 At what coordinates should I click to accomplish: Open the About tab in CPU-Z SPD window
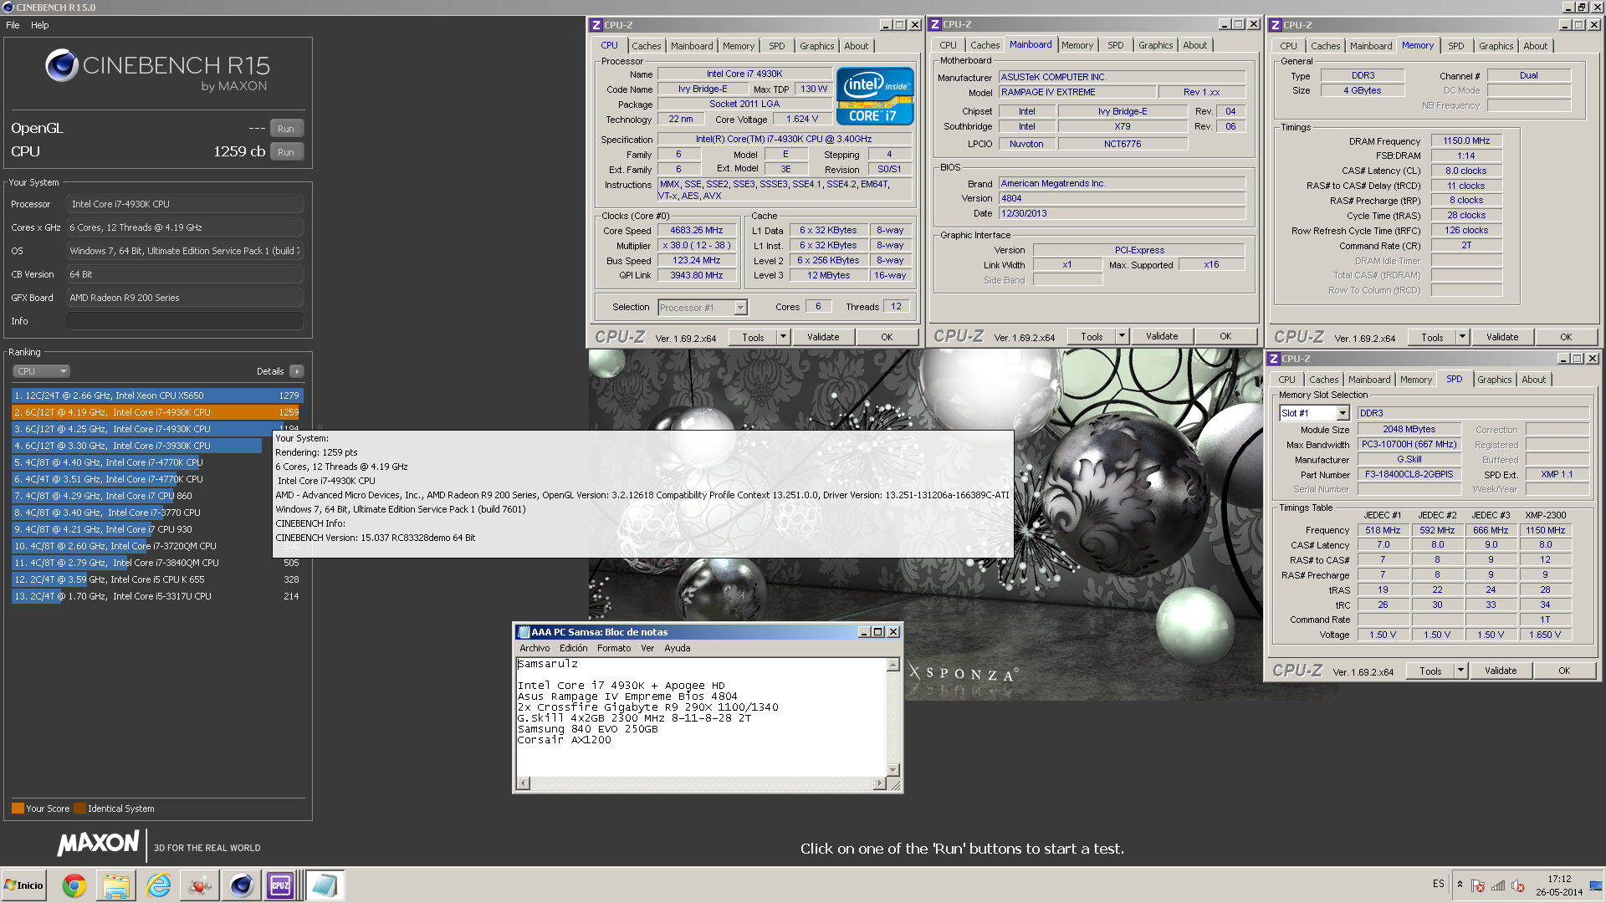1534,380
